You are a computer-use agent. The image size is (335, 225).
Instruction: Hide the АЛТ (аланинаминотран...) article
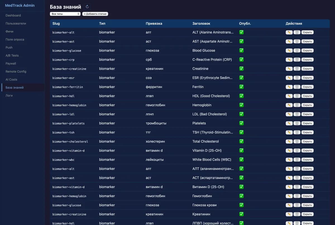pos(307,169)
